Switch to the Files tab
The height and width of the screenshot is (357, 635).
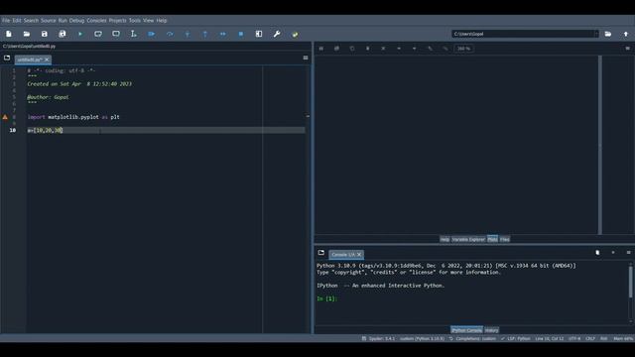coord(505,239)
